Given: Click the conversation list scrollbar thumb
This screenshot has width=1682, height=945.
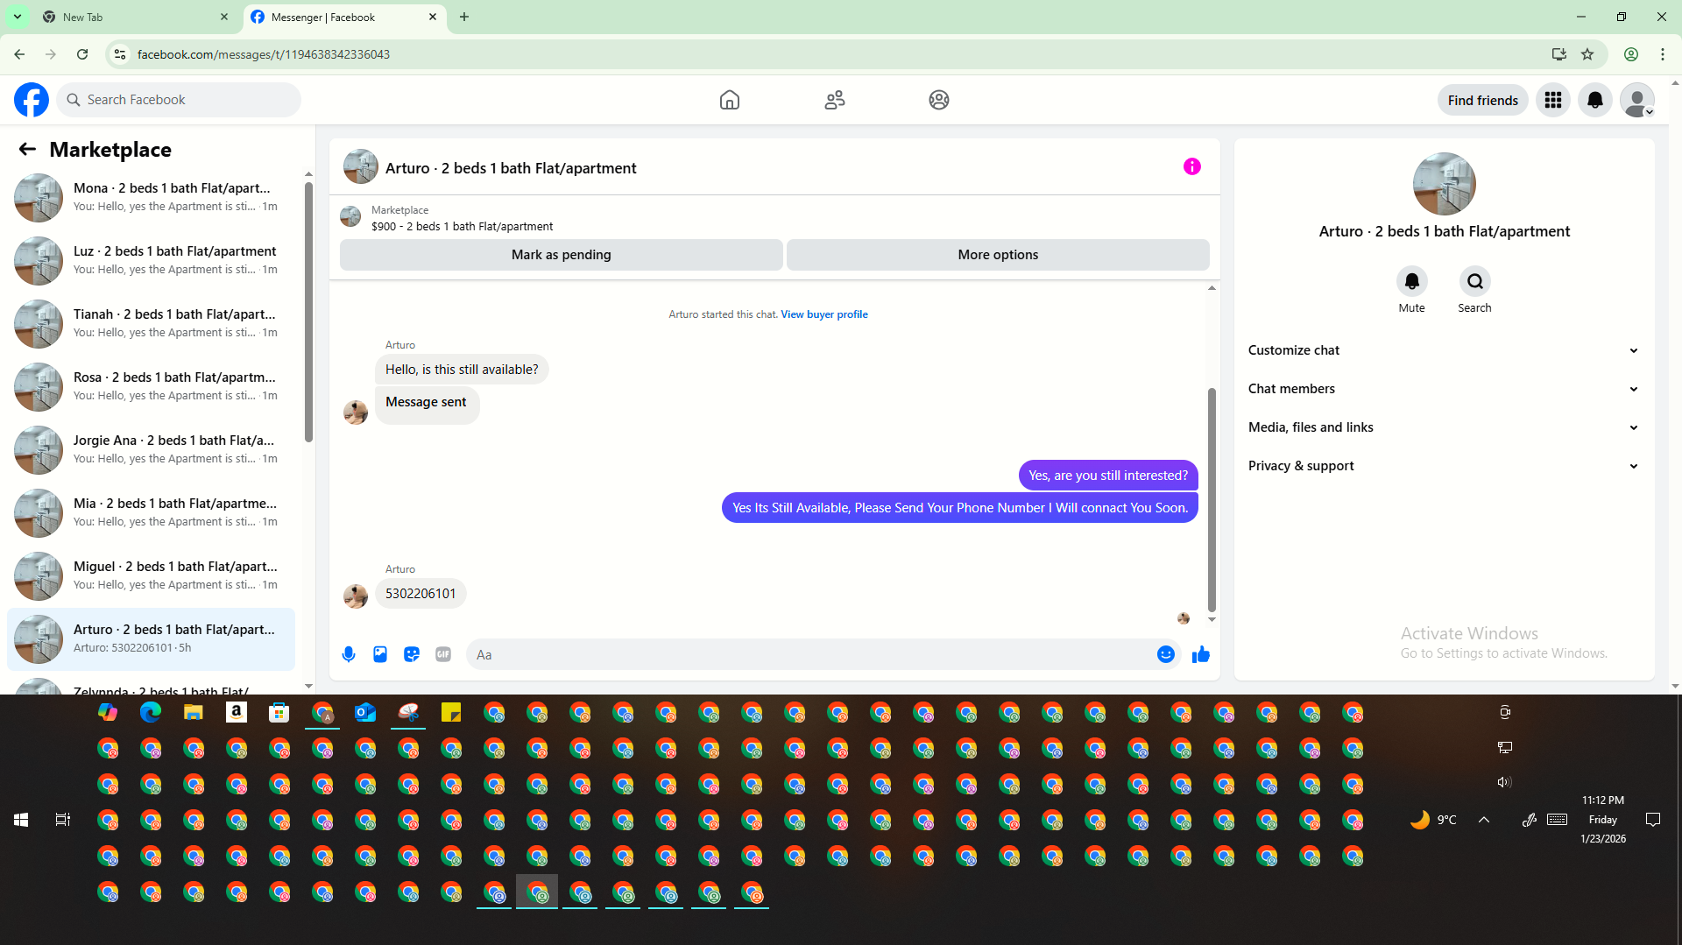Looking at the screenshot, I should click(308, 312).
